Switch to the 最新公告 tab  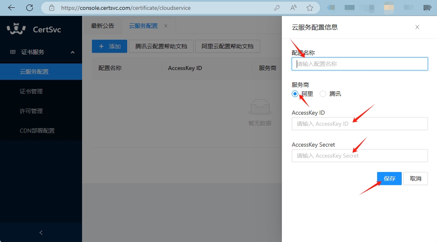pos(103,25)
